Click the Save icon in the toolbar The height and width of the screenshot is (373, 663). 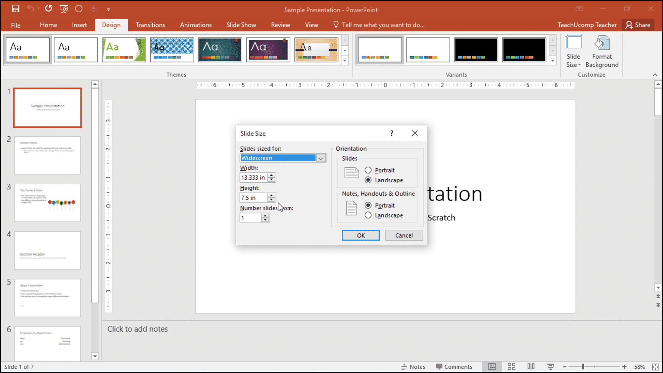pyautogui.click(x=16, y=9)
